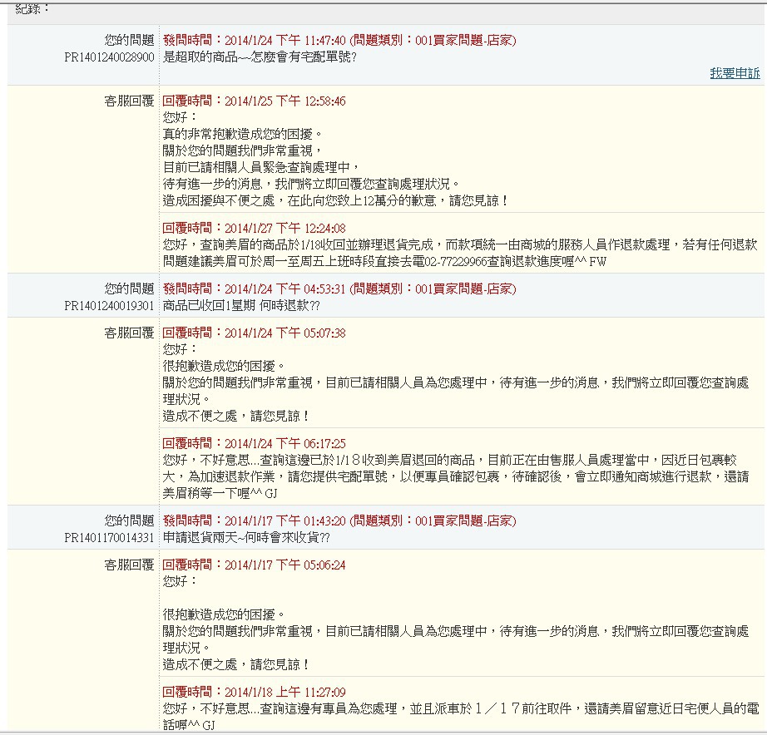Click the 發問時間 2014/1/24 下午 04:53:31 header
This screenshot has height=735, width=767.
[339, 289]
